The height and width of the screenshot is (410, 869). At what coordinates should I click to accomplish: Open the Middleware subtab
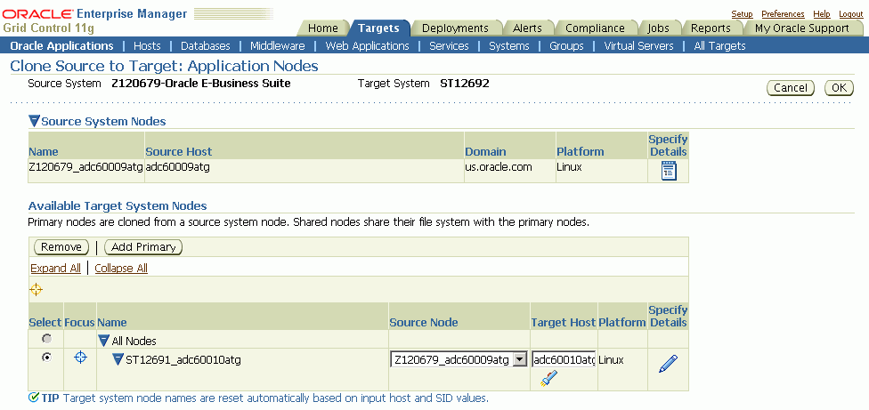click(278, 46)
